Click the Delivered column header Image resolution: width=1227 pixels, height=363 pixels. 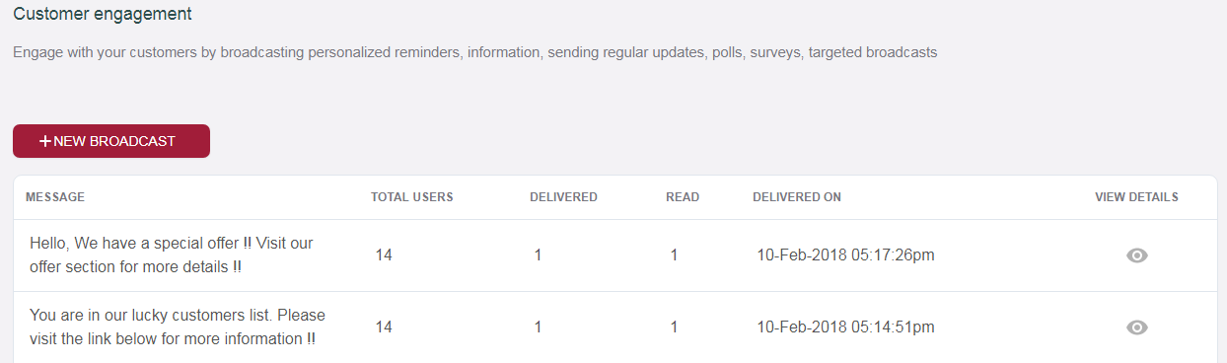563,197
